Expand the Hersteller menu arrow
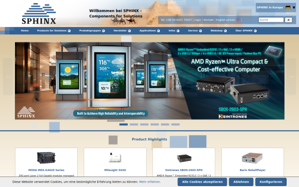299x187 pixels. (129, 31)
